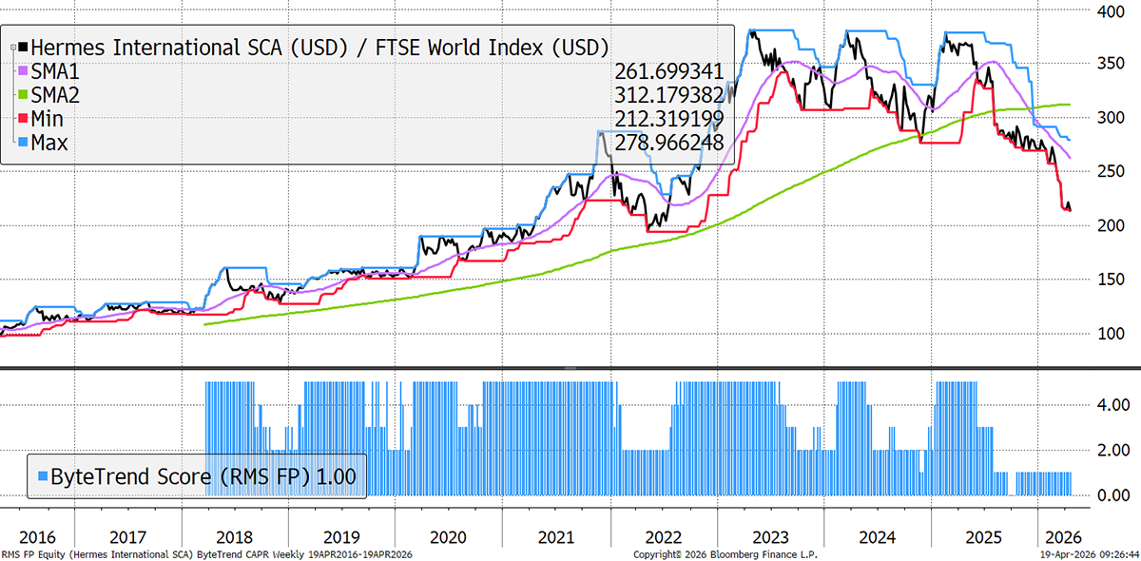Click the 2017 year label on time axis
This screenshot has width=1141, height=561.
click(128, 536)
